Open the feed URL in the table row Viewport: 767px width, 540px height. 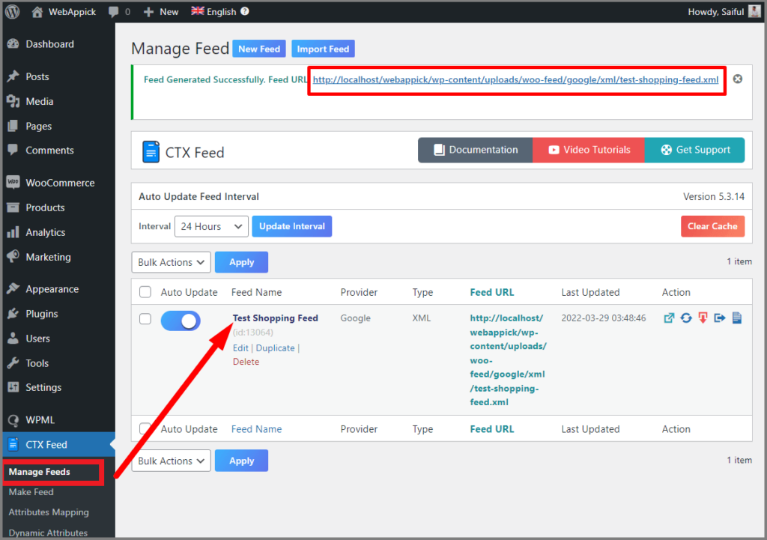click(x=508, y=360)
